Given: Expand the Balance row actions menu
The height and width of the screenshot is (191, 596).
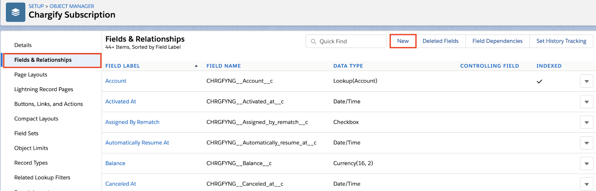Looking at the screenshot, I should pos(586,163).
